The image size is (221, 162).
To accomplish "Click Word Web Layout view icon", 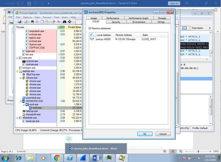I will 181,151.
